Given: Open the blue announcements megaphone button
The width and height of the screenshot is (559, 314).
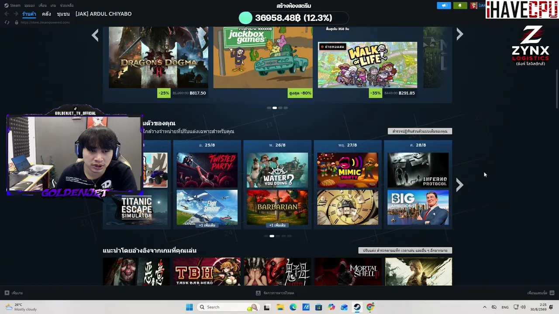Looking at the screenshot, I should tap(444, 6).
